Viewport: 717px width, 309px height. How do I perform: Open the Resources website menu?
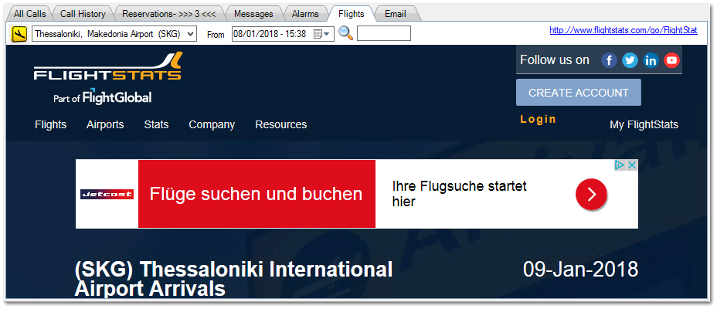click(281, 124)
